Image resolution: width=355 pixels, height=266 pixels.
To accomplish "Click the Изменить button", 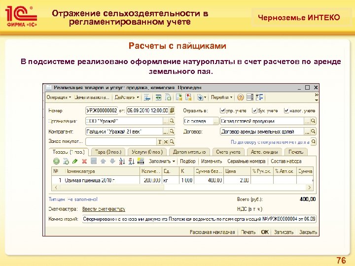I will click(x=212, y=161).
